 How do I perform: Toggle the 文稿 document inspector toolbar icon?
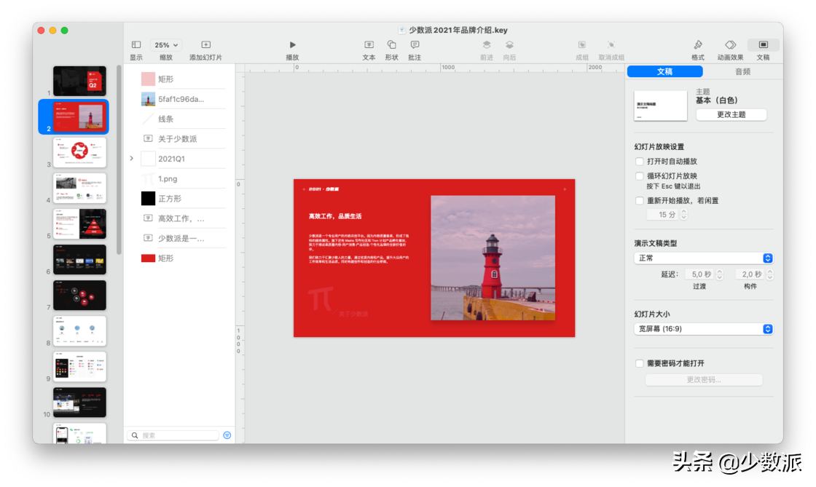click(x=763, y=44)
